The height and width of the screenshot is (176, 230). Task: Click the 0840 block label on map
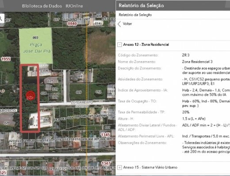coord(72,23)
